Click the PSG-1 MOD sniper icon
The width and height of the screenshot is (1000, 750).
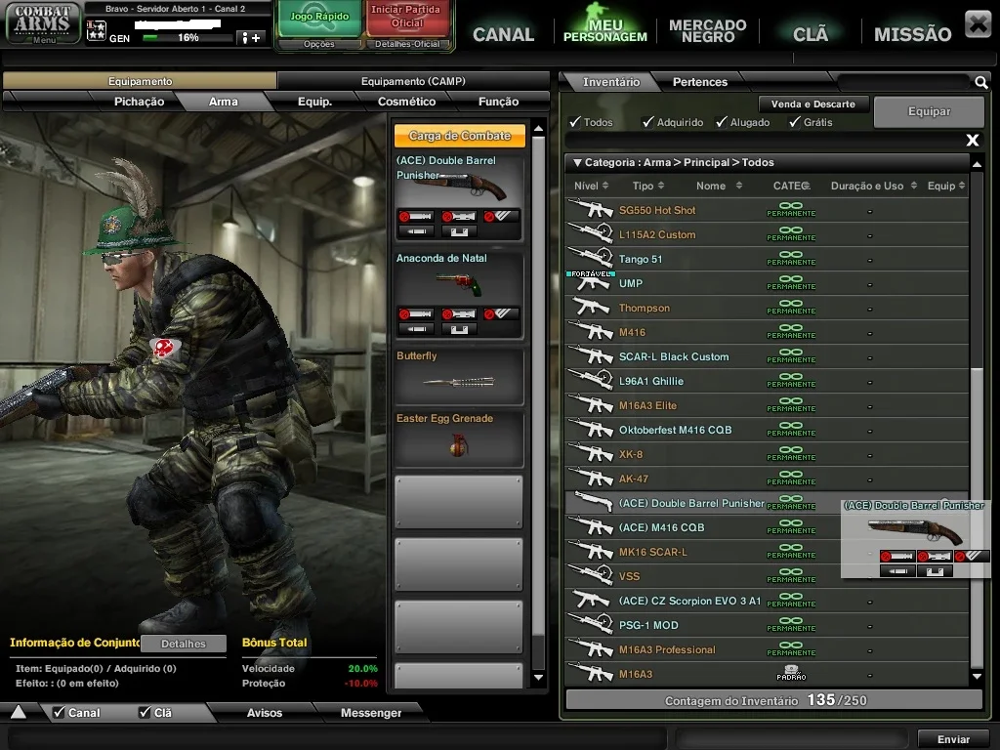click(x=591, y=624)
